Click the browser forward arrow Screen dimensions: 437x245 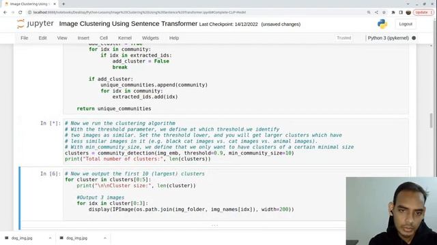12,12
